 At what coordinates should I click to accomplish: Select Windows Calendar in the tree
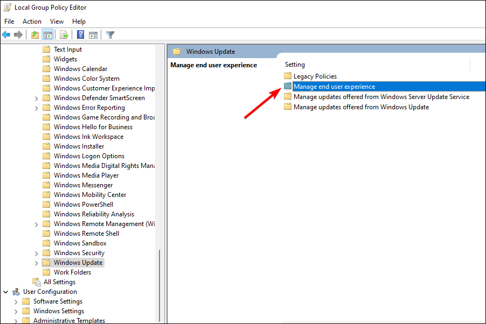pos(80,69)
